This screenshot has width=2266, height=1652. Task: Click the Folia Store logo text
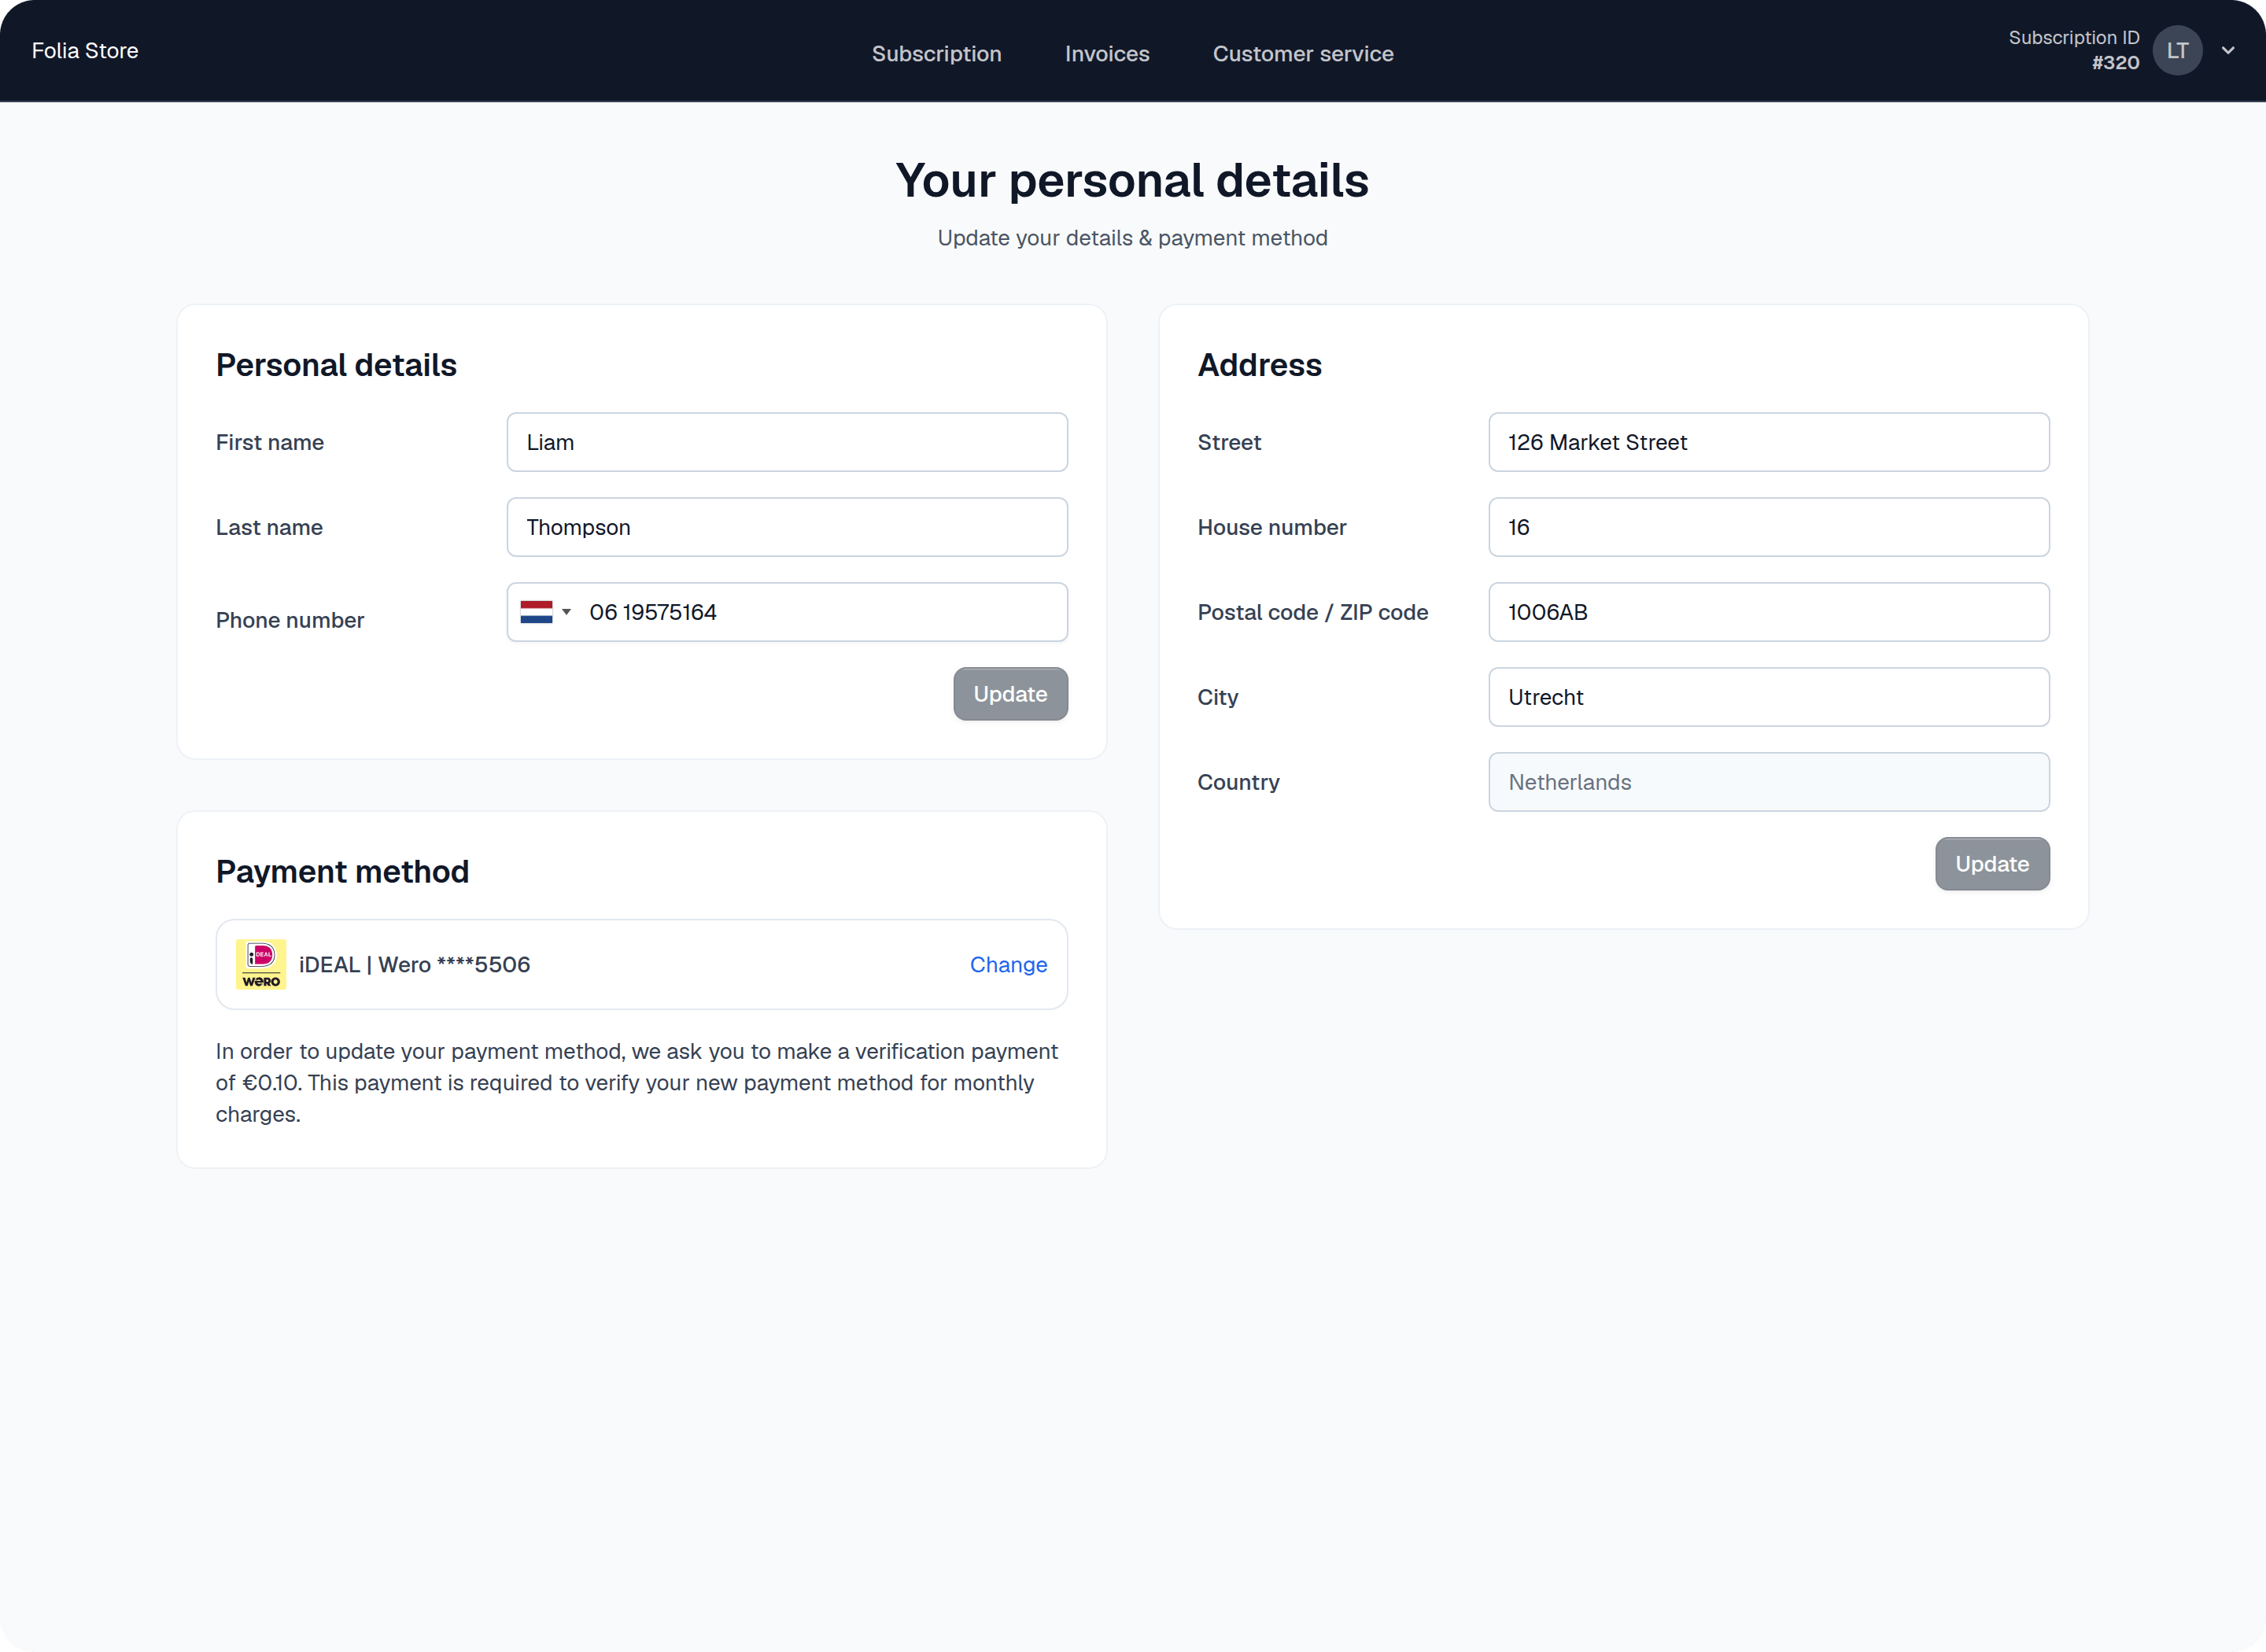coord(85,51)
